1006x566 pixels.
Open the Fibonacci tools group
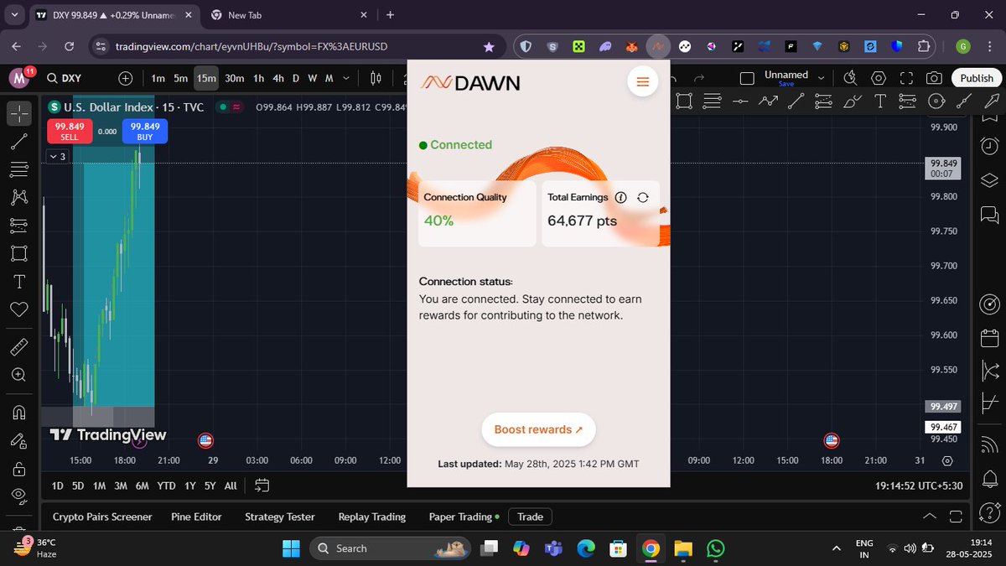(19, 169)
